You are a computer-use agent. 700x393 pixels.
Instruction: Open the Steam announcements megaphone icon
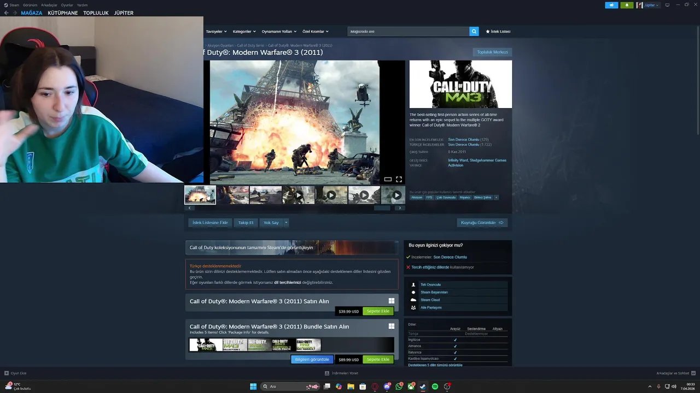[x=611, y=5]
